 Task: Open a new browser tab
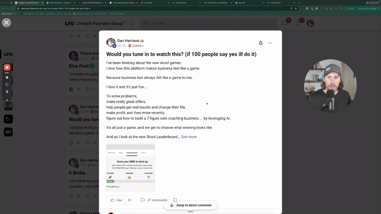[299, 3]
